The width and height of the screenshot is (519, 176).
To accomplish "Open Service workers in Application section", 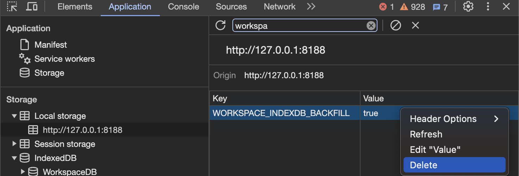I will pos(64,59).
